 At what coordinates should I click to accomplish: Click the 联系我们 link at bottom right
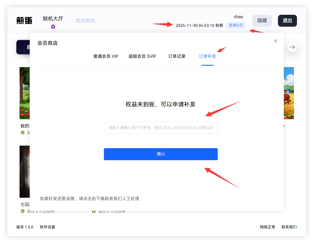[289, 227]
